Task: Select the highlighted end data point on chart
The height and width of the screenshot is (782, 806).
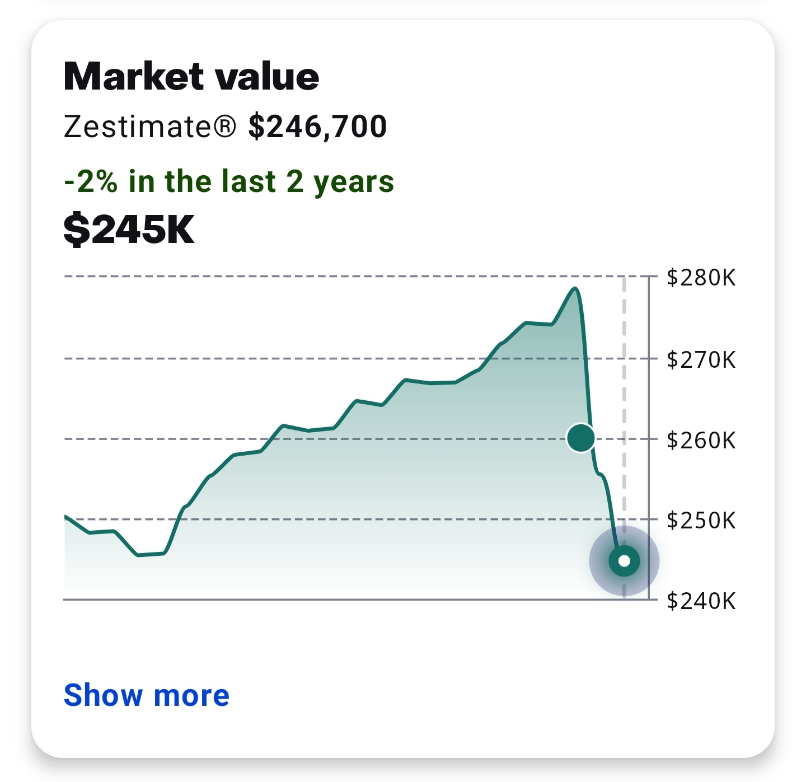Action: coord(624,561)
